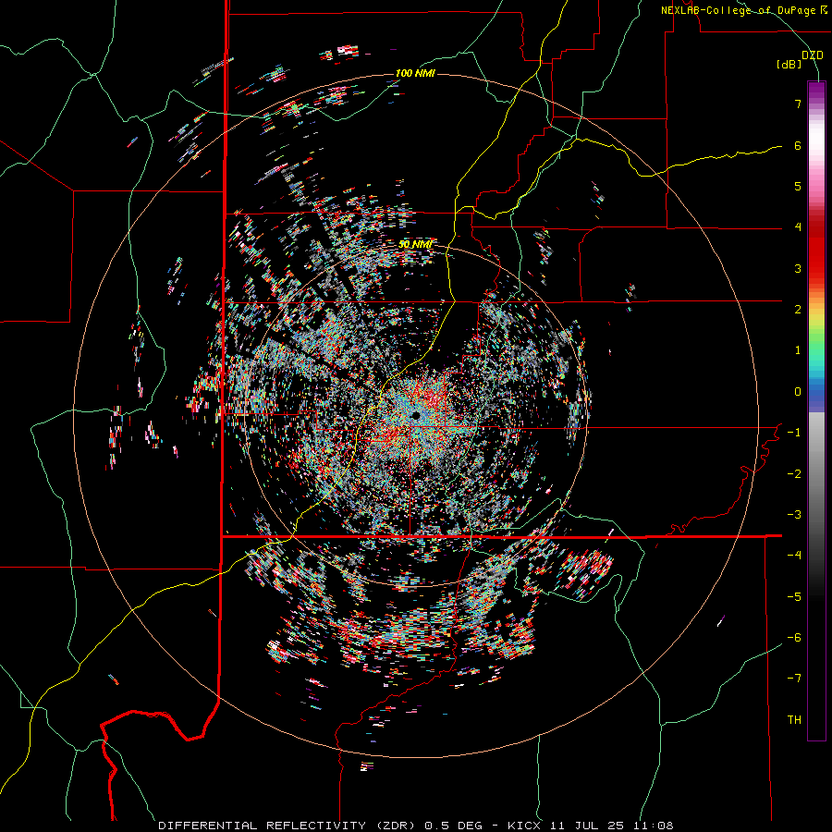Click the black radar site center dot

[x=415, y=415]
